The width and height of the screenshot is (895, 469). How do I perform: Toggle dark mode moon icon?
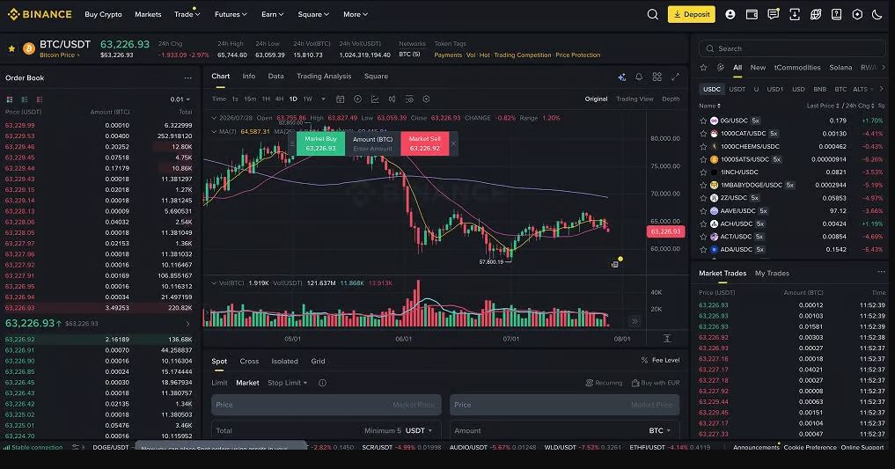click(x=877, y=14)
